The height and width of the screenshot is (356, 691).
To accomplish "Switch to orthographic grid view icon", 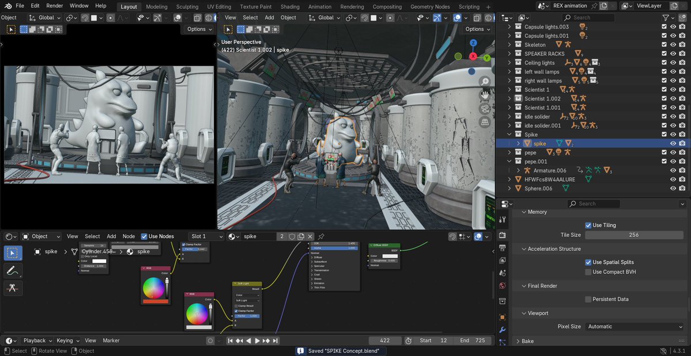I will coord(485,122).
